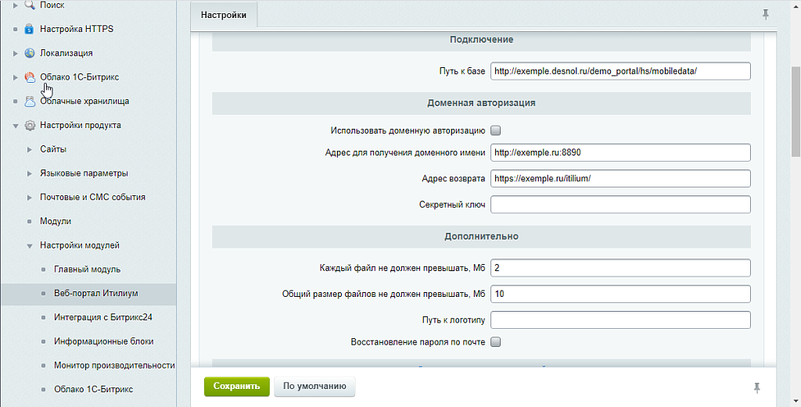
Task: Click the HTTPS settings lock icon
Action: tap(30, 30)
